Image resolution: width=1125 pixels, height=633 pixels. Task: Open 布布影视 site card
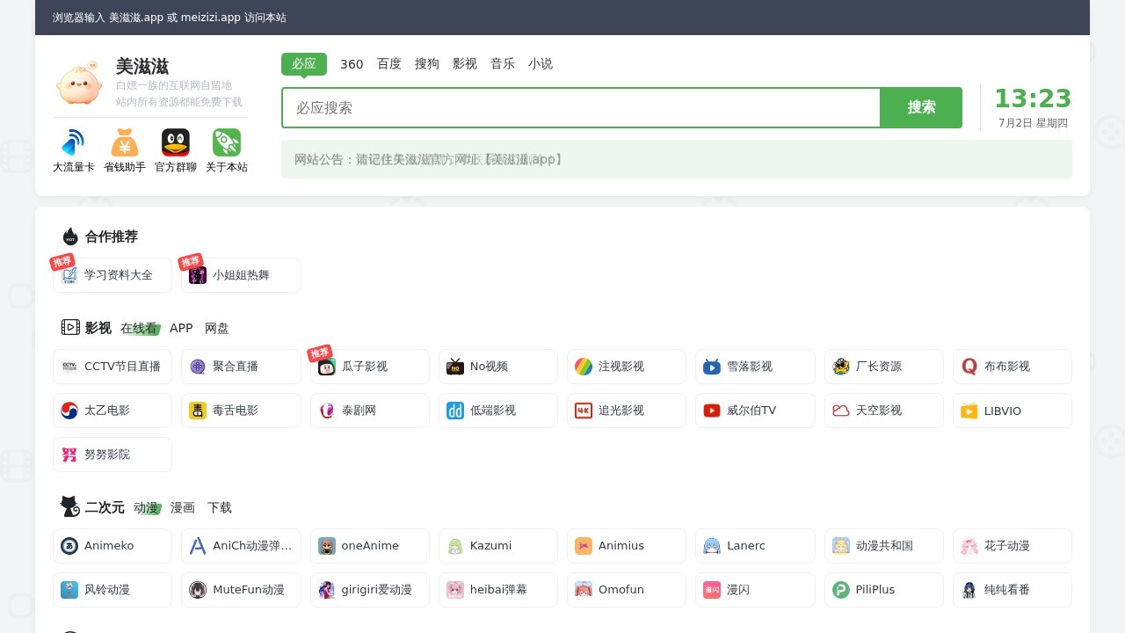tap(1012, 367)
